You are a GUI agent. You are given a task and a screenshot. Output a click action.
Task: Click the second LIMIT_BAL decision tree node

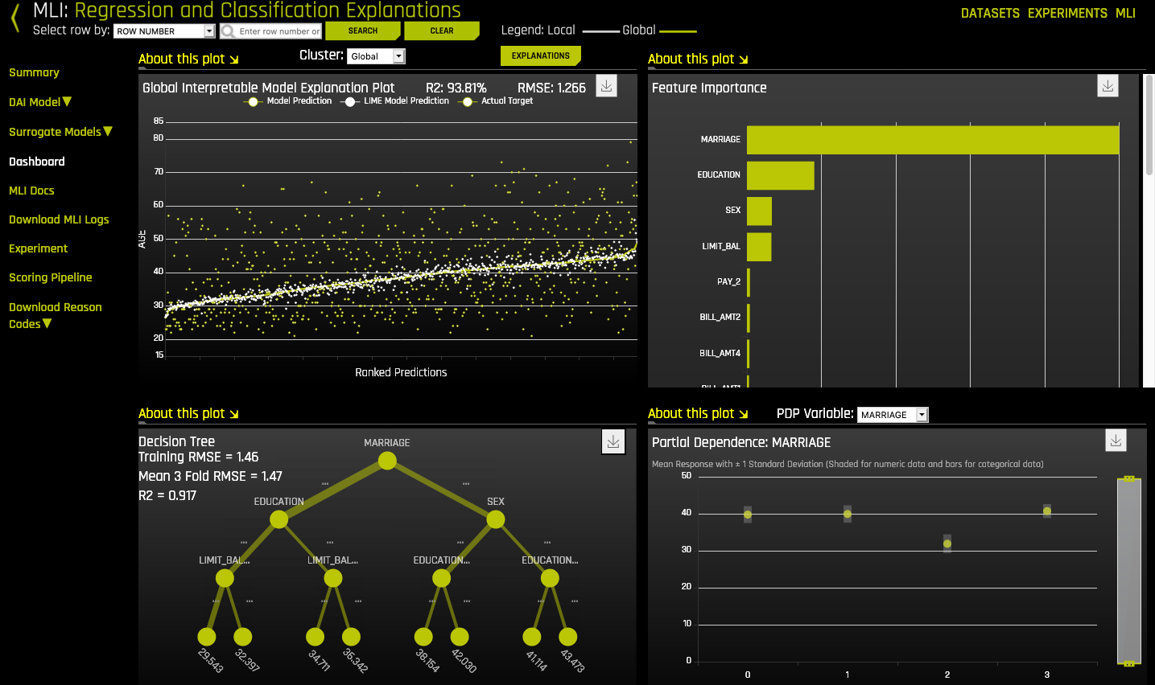click(333, 578)
